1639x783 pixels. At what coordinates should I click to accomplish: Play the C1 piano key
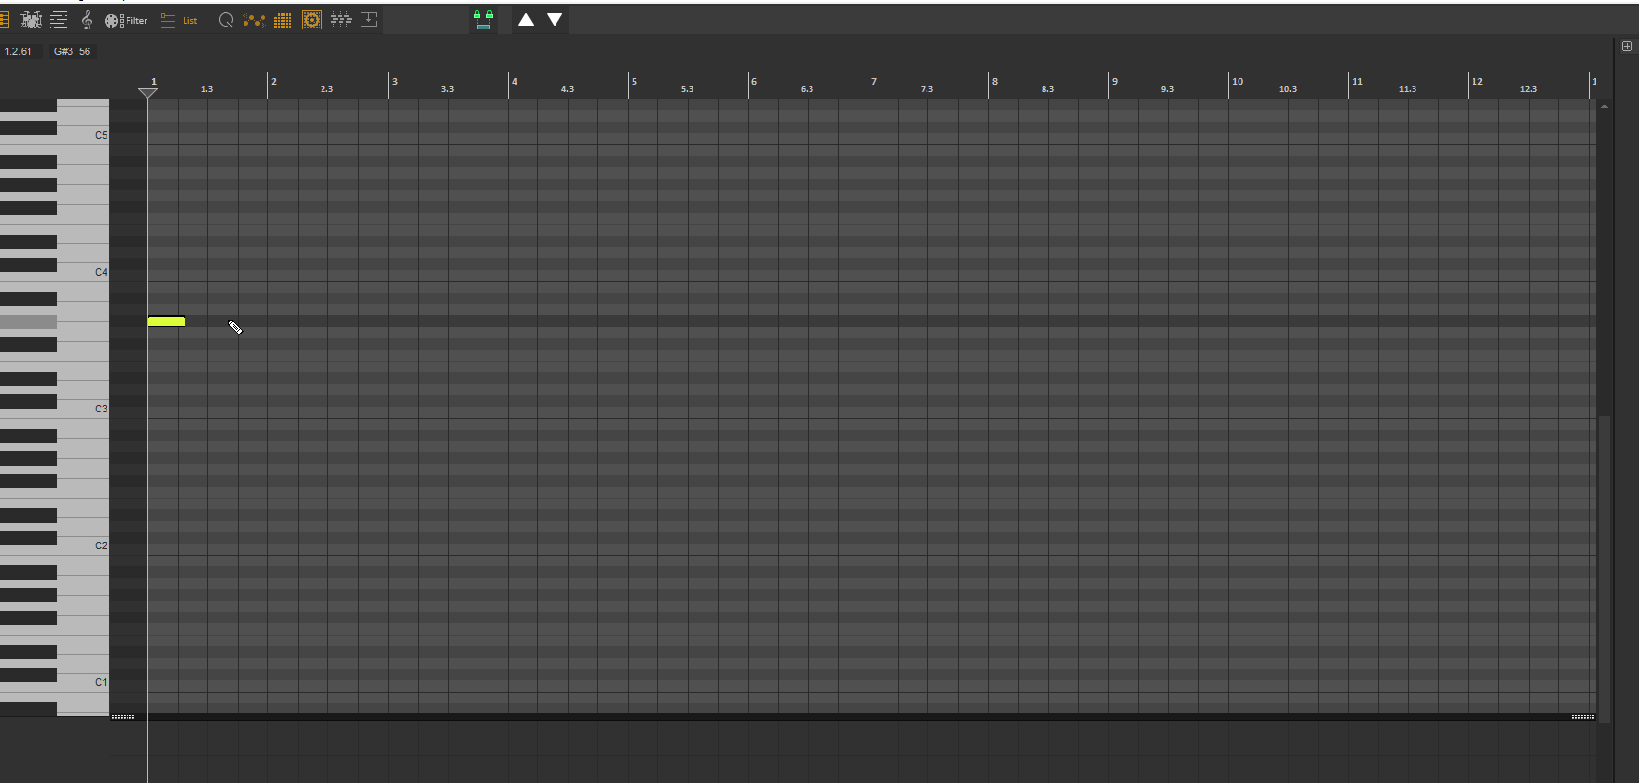[x=84, y=682]
